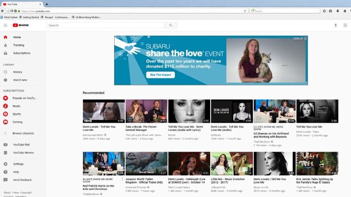This screenshot has width=351, height=197.
Task: Open Universal Pictures channel link
Action: point(136,187)
